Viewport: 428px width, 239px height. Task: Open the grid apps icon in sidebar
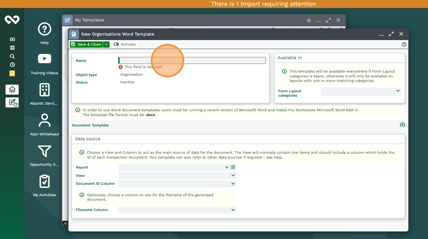pyautogui.click(x=12, y=48)
